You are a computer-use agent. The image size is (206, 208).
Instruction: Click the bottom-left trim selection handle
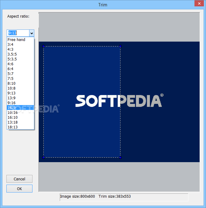pyautogui.click(x=43, y=158)
